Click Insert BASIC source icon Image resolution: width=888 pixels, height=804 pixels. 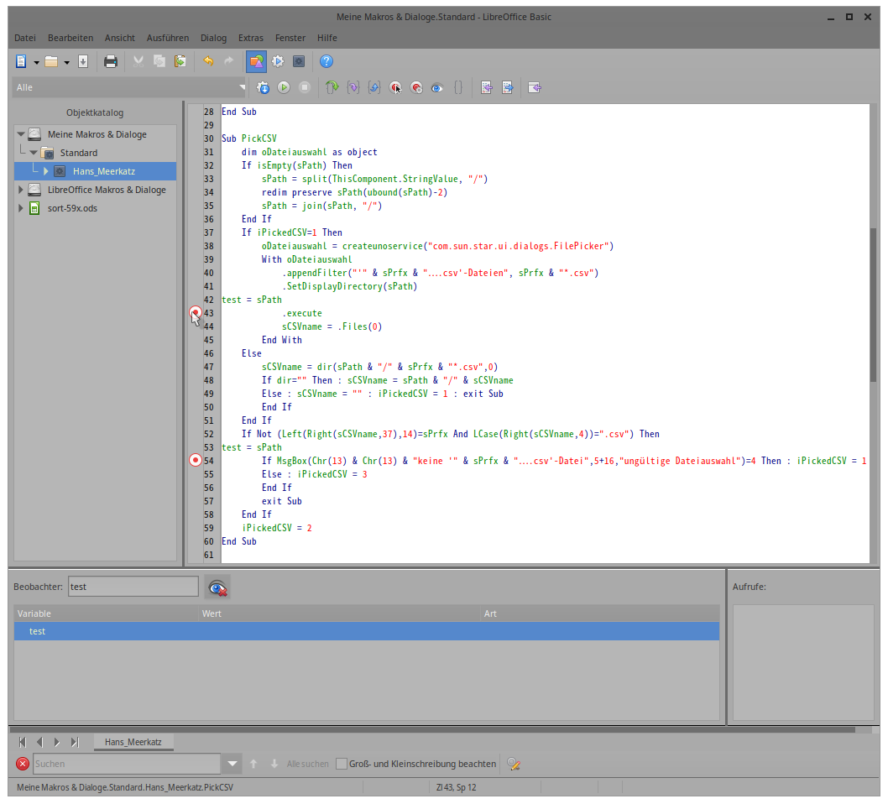pos(487,88)
